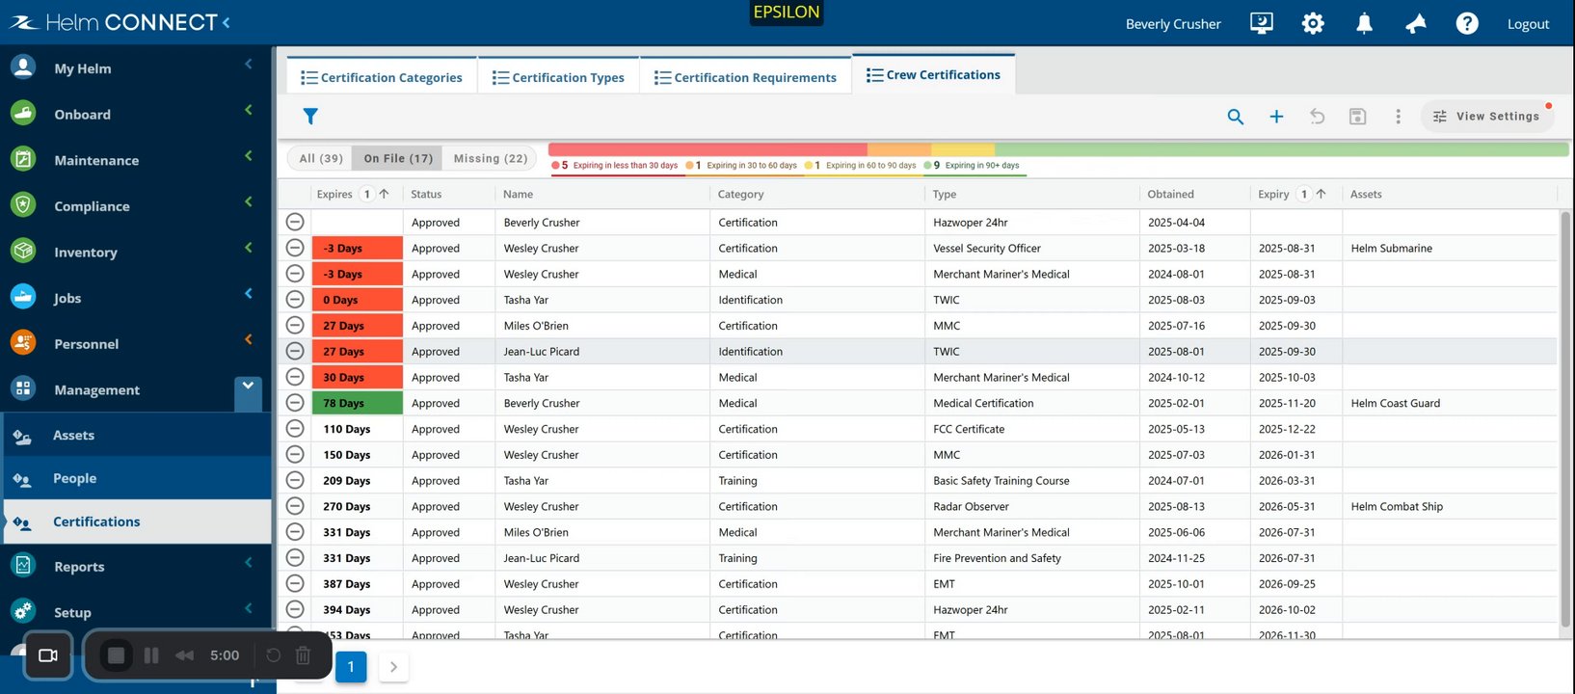Click the megaphone announcements icon
Image resolution: width=1575 pixels, height=694 pixels.
[x=1415, y=23]
